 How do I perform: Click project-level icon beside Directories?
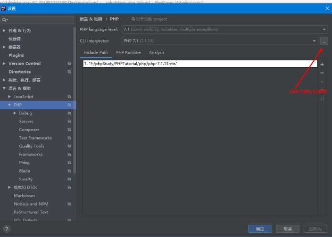[69, 72]
